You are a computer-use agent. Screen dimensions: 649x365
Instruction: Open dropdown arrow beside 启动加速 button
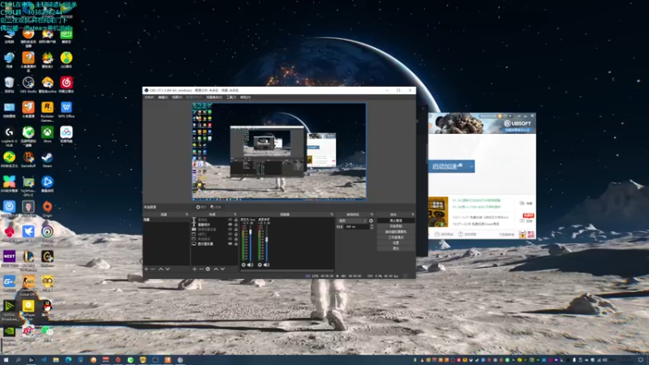point(471,166)
